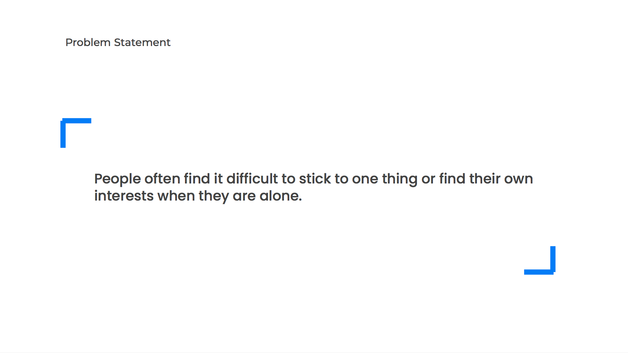This screenshot has height=353, width=628.
Task: Click the word "stick" in the statement
Action: click(315, 179)
